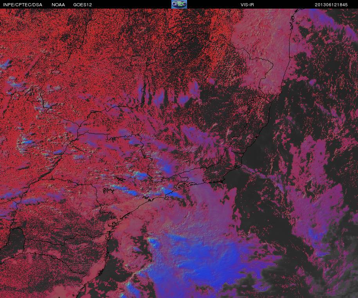Select the GOES12 satellite label
Viewport: 358px width, 298px height.
pyautogui.click(x=83, y=5)
